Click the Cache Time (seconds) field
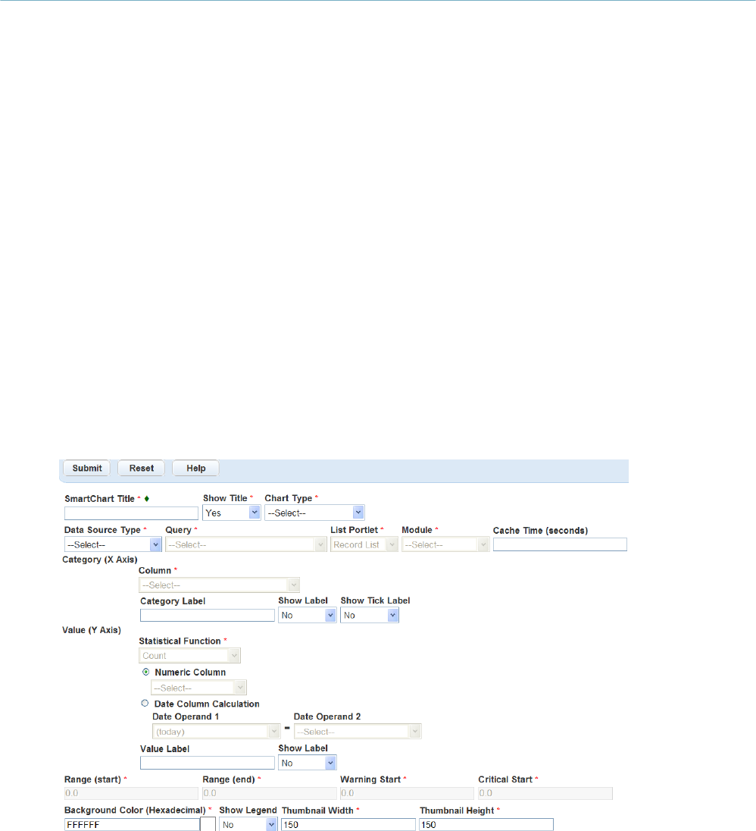The height and width of the screenshot is (831, 756). (560, 544)
